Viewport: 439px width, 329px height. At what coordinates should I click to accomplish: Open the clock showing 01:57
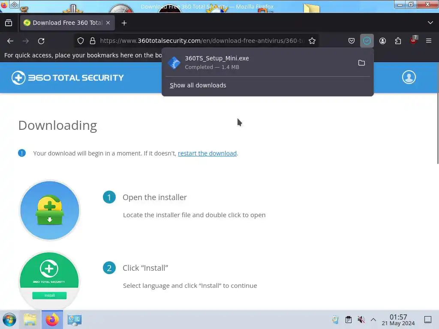[398, 320]
